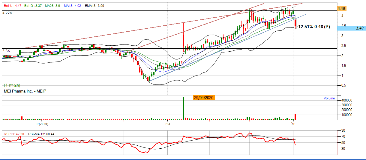Screen dimensions: 366x160
Task: Click the -12.51% 0.48 (P) change label
Action: [x=313, y=27]
